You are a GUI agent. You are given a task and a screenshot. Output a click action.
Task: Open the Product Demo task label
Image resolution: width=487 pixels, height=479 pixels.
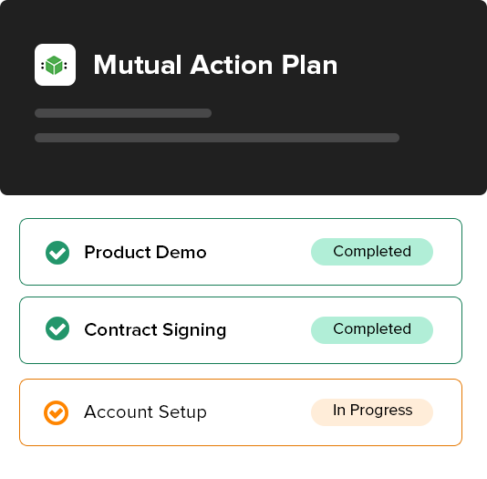coord(145,252)
